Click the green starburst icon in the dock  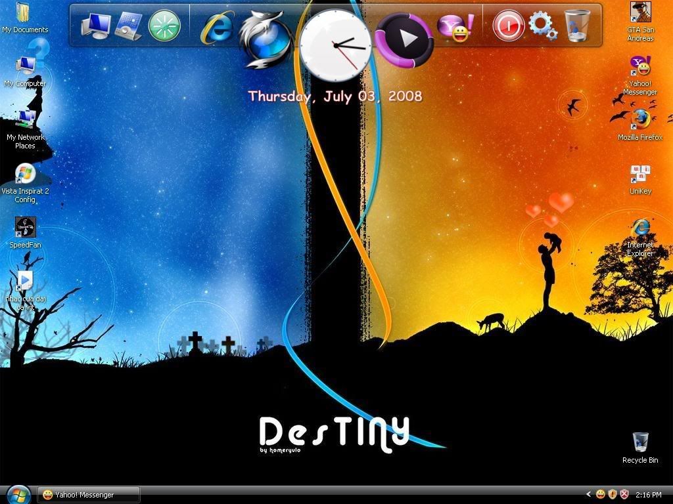tap(164, 26)
